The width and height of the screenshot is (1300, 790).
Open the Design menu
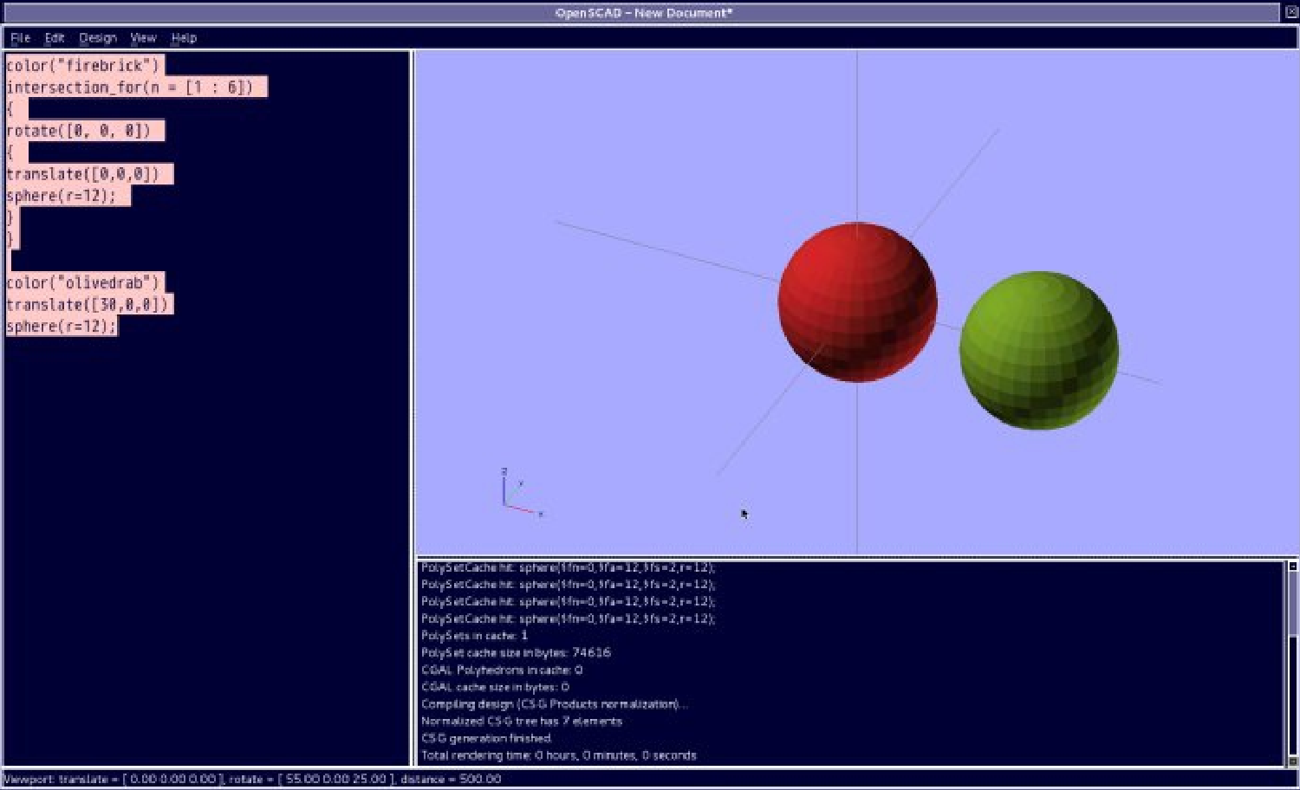click(97, 38)
